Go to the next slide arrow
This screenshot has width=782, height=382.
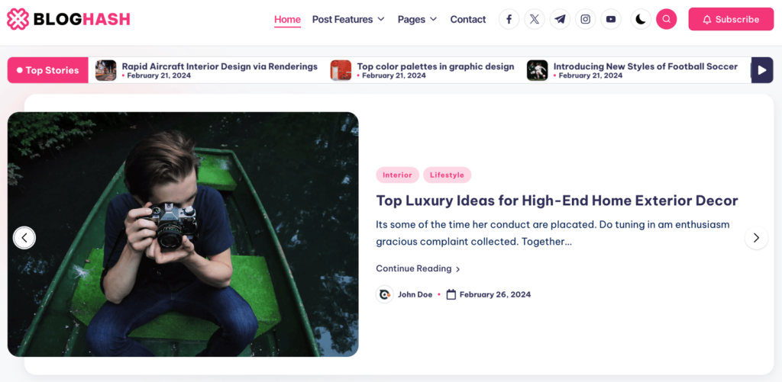point(756,238)
